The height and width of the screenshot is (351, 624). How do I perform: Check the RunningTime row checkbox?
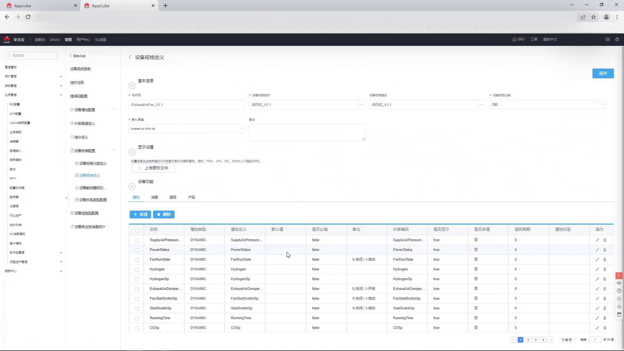click(x=137, y=318)
